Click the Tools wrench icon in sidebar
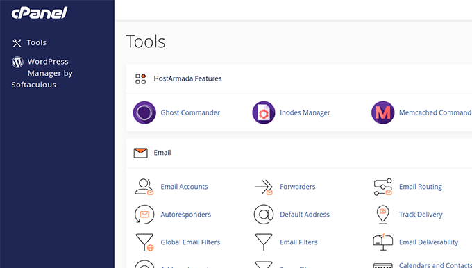 coord(17,43)
